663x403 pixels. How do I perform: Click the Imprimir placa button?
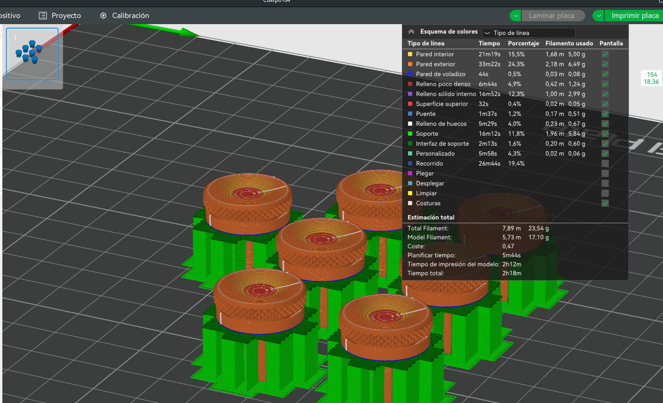[x=635, y=16]
